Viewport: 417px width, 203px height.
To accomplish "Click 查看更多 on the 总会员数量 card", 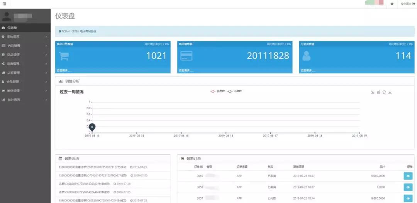I will [x=308, y=71].
